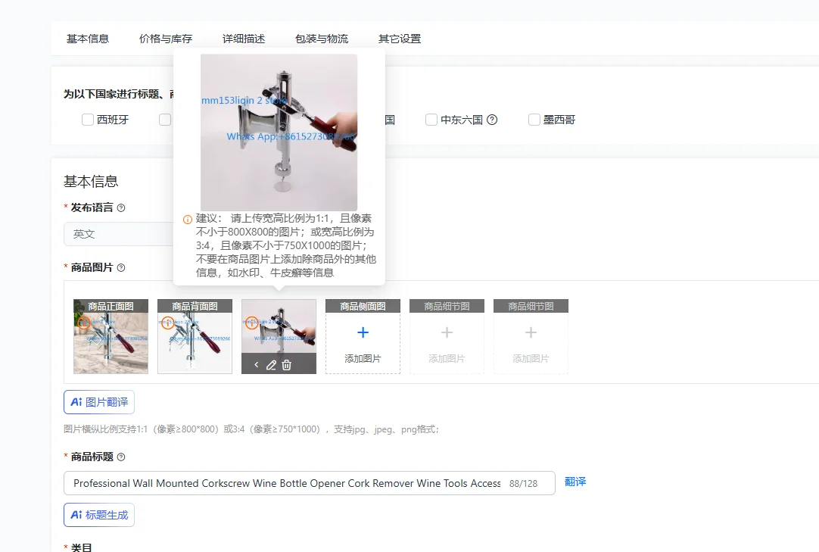Click warning icon on 商品背面图 image
819x552 pixels.
168,323
